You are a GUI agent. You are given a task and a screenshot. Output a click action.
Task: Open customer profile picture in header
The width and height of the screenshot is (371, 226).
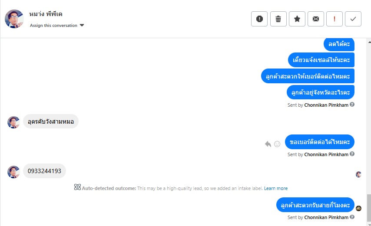[14, 19]
